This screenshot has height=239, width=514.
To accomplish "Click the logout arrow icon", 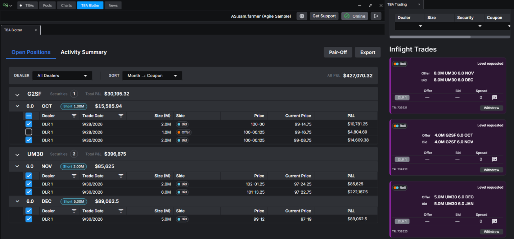I will click(x=376, y=16).
